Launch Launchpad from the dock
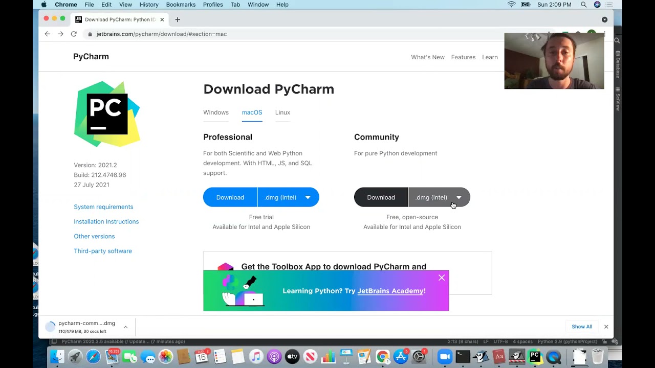The image size is (655, 368). coord(75,356)
